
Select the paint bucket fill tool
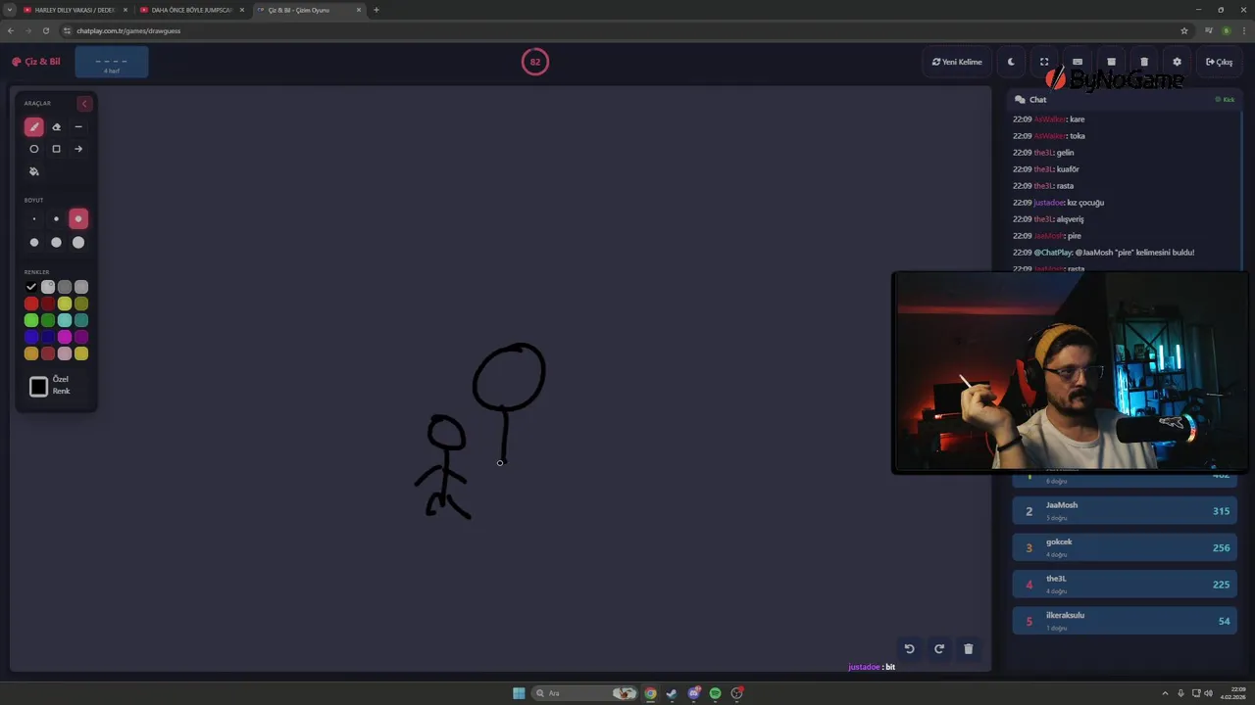point(34,171)
